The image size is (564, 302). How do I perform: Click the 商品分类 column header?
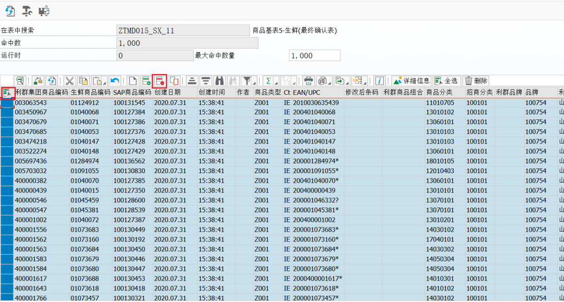click(x=445, y=93)
